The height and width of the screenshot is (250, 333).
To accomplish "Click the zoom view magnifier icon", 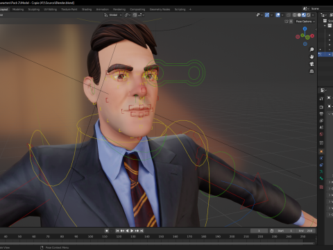I will (x=311, y=49).
